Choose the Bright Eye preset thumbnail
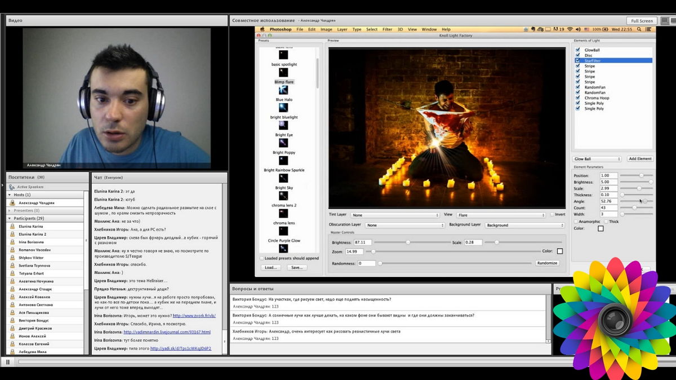676x380 pixels. pos(283,143)
